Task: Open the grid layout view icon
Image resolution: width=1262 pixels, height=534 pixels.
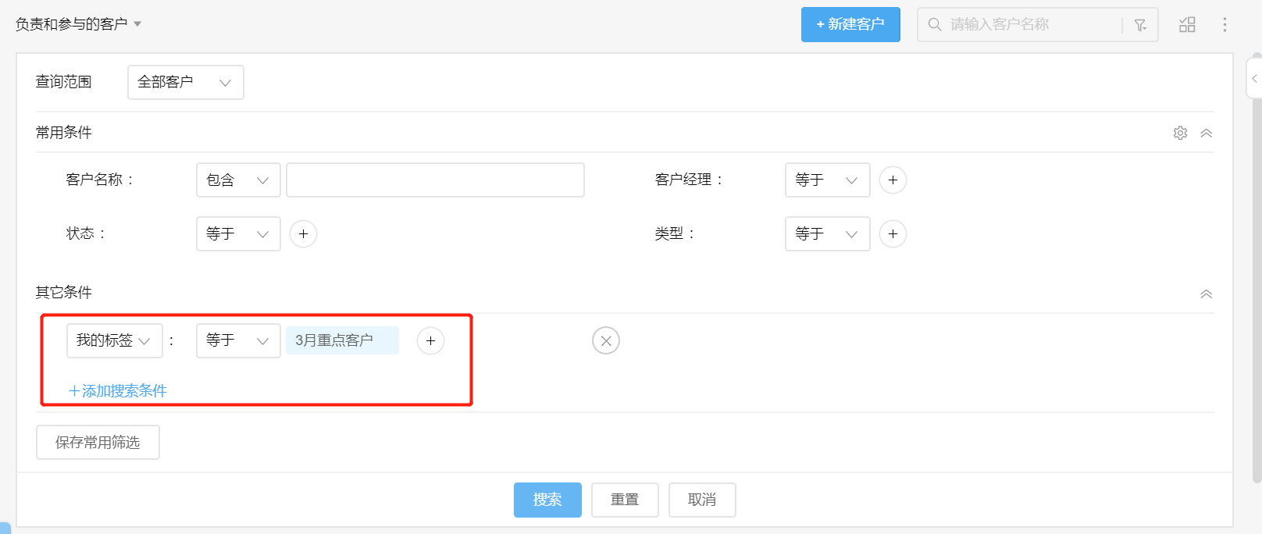Action: click(x=1187, y=25)
